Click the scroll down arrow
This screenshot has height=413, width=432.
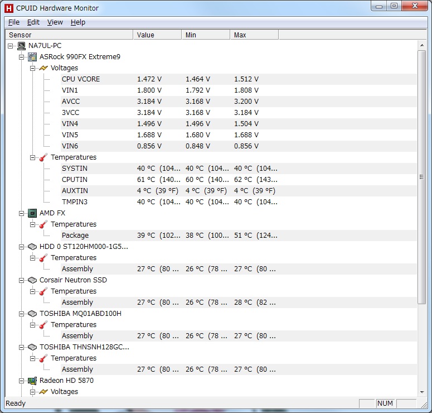(422, 392)
